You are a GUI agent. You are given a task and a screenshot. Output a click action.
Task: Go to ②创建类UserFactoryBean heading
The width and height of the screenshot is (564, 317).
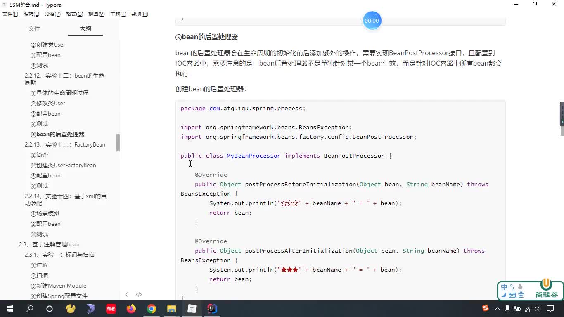point(63,165)
